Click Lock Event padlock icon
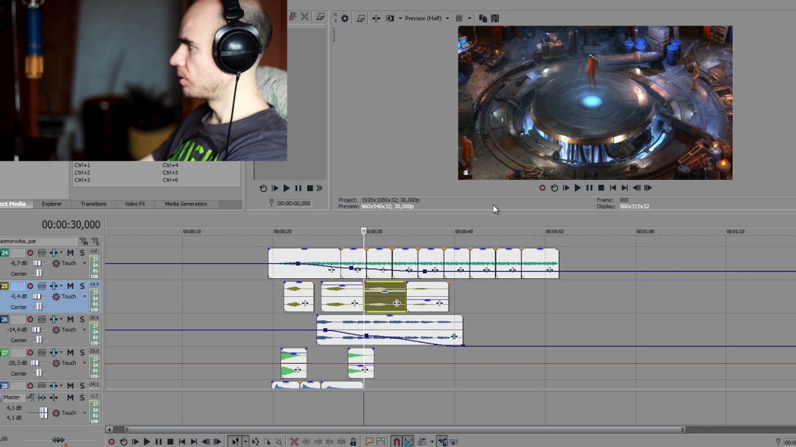This screenshot has height=447, width=796. [353, 442]
